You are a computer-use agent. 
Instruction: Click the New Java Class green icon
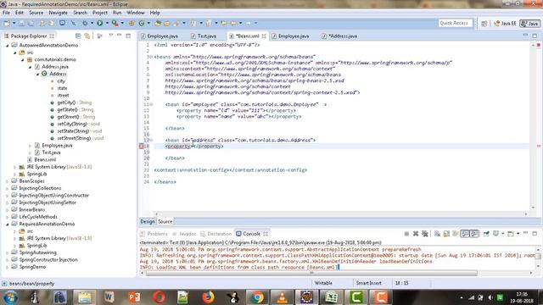(x=142, y=23)
